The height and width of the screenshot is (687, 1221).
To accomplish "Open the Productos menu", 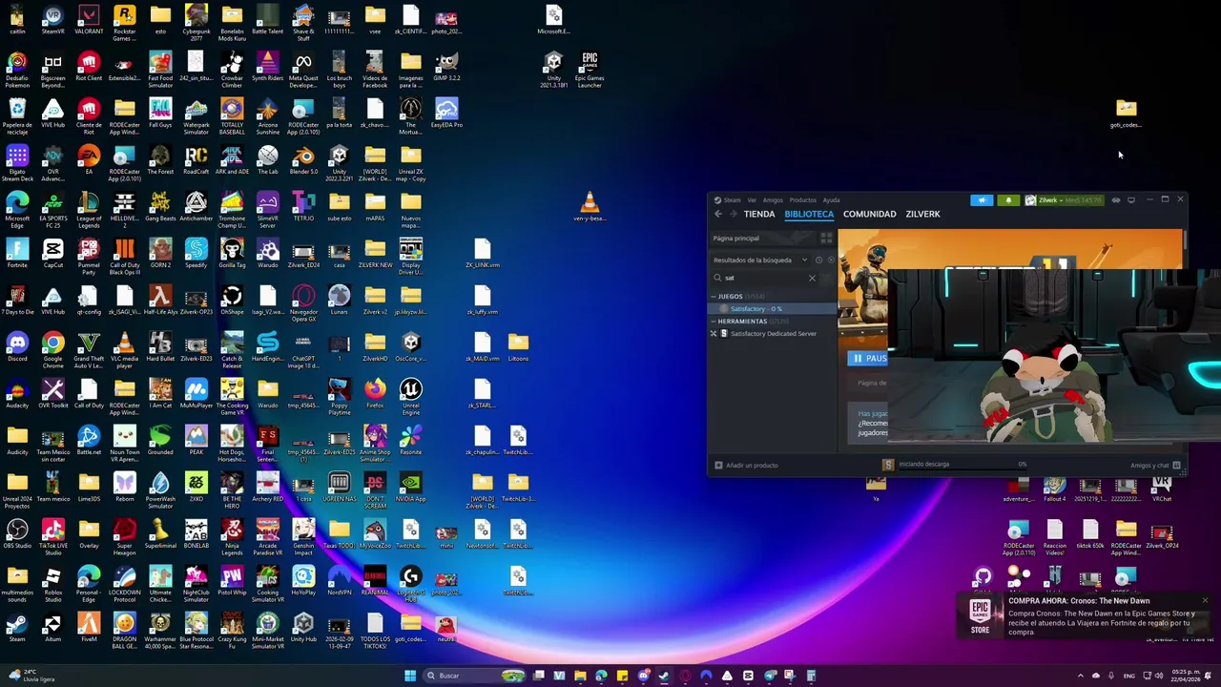I will coord(802,200).
